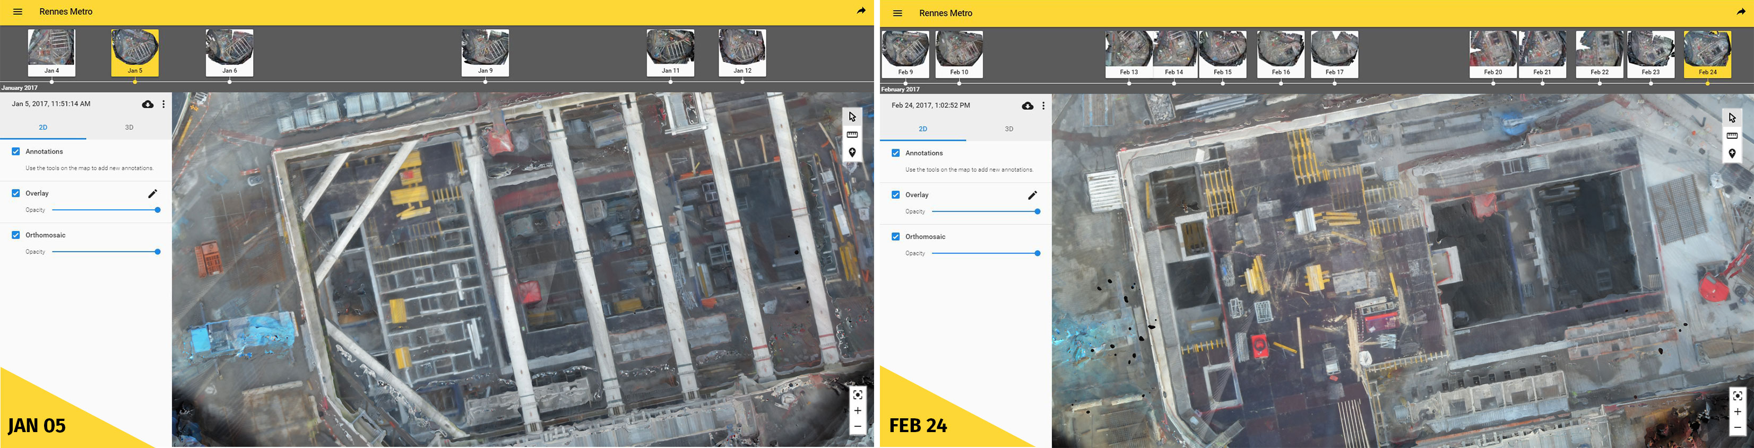The width and height of the screenshot is (1754, 448).
Task: Switch to 3D tab in right panel
Action: 1008,128
